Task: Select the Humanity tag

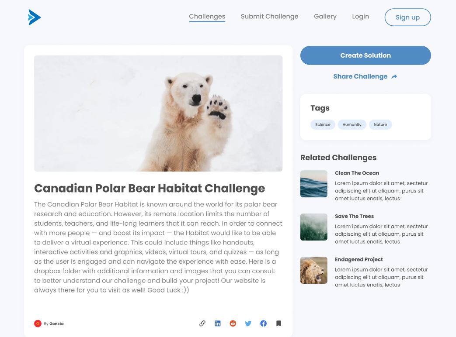Action: pos(352,124)
